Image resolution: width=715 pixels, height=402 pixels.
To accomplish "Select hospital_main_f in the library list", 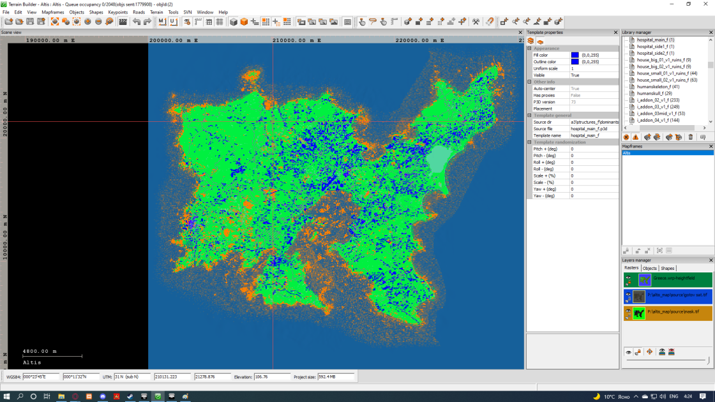I will 655,40.
